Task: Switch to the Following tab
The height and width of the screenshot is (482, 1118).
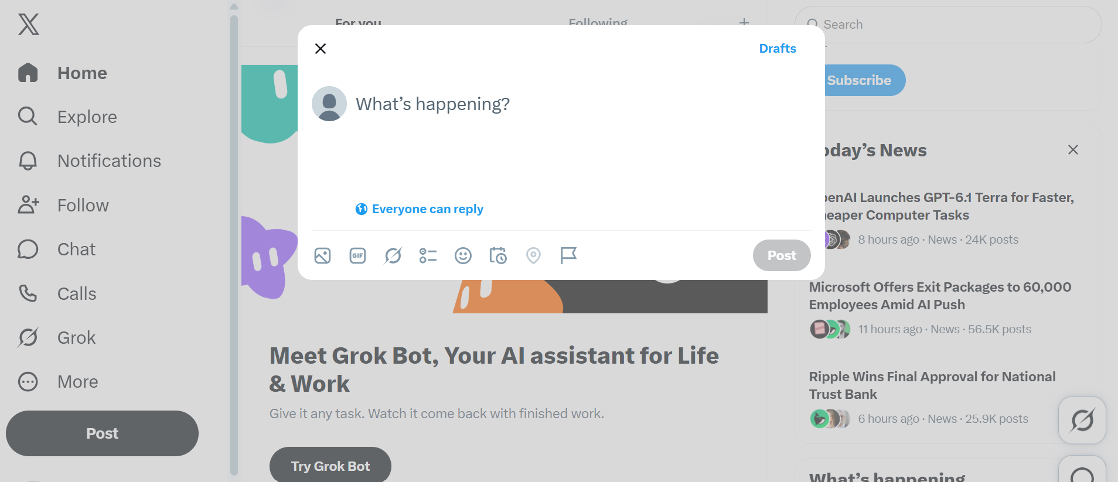Action: click(598, 23)
